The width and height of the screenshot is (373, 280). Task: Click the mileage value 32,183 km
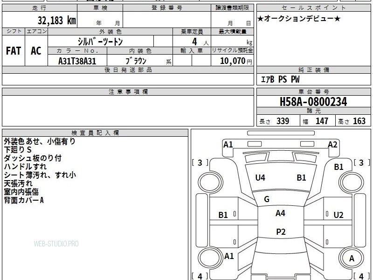[x=57, y=20]
